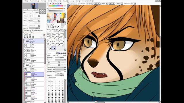Show the HSV slider panel icon

pyautogui.click(x=53, y=4)
